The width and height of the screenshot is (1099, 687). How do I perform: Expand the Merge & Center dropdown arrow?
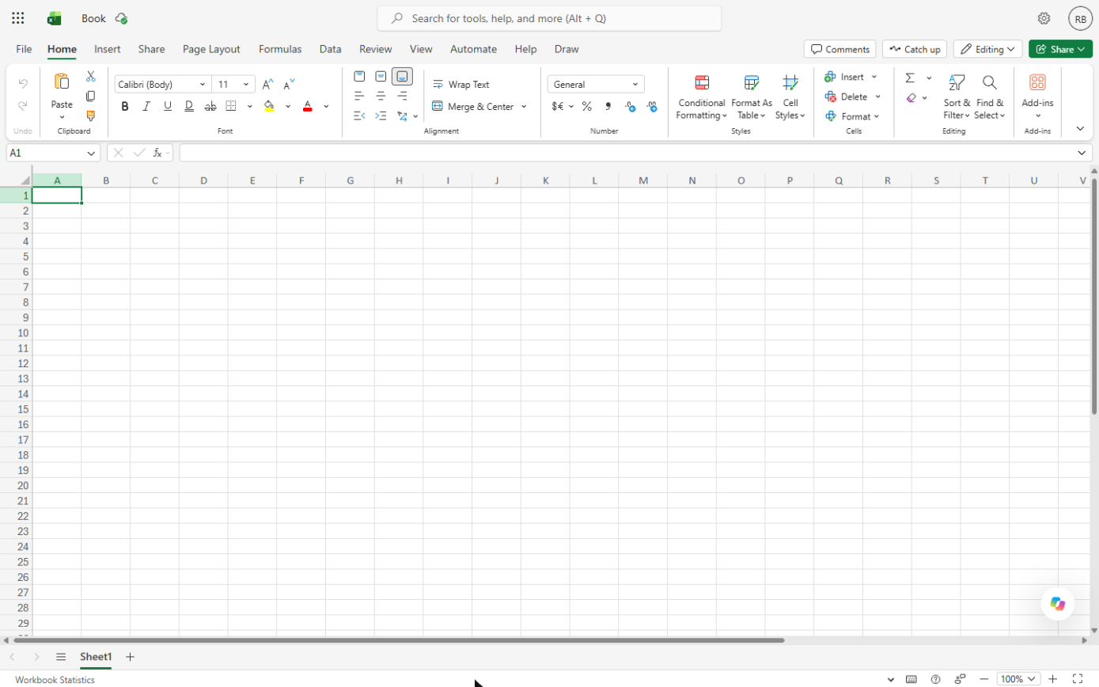(524, 106)
